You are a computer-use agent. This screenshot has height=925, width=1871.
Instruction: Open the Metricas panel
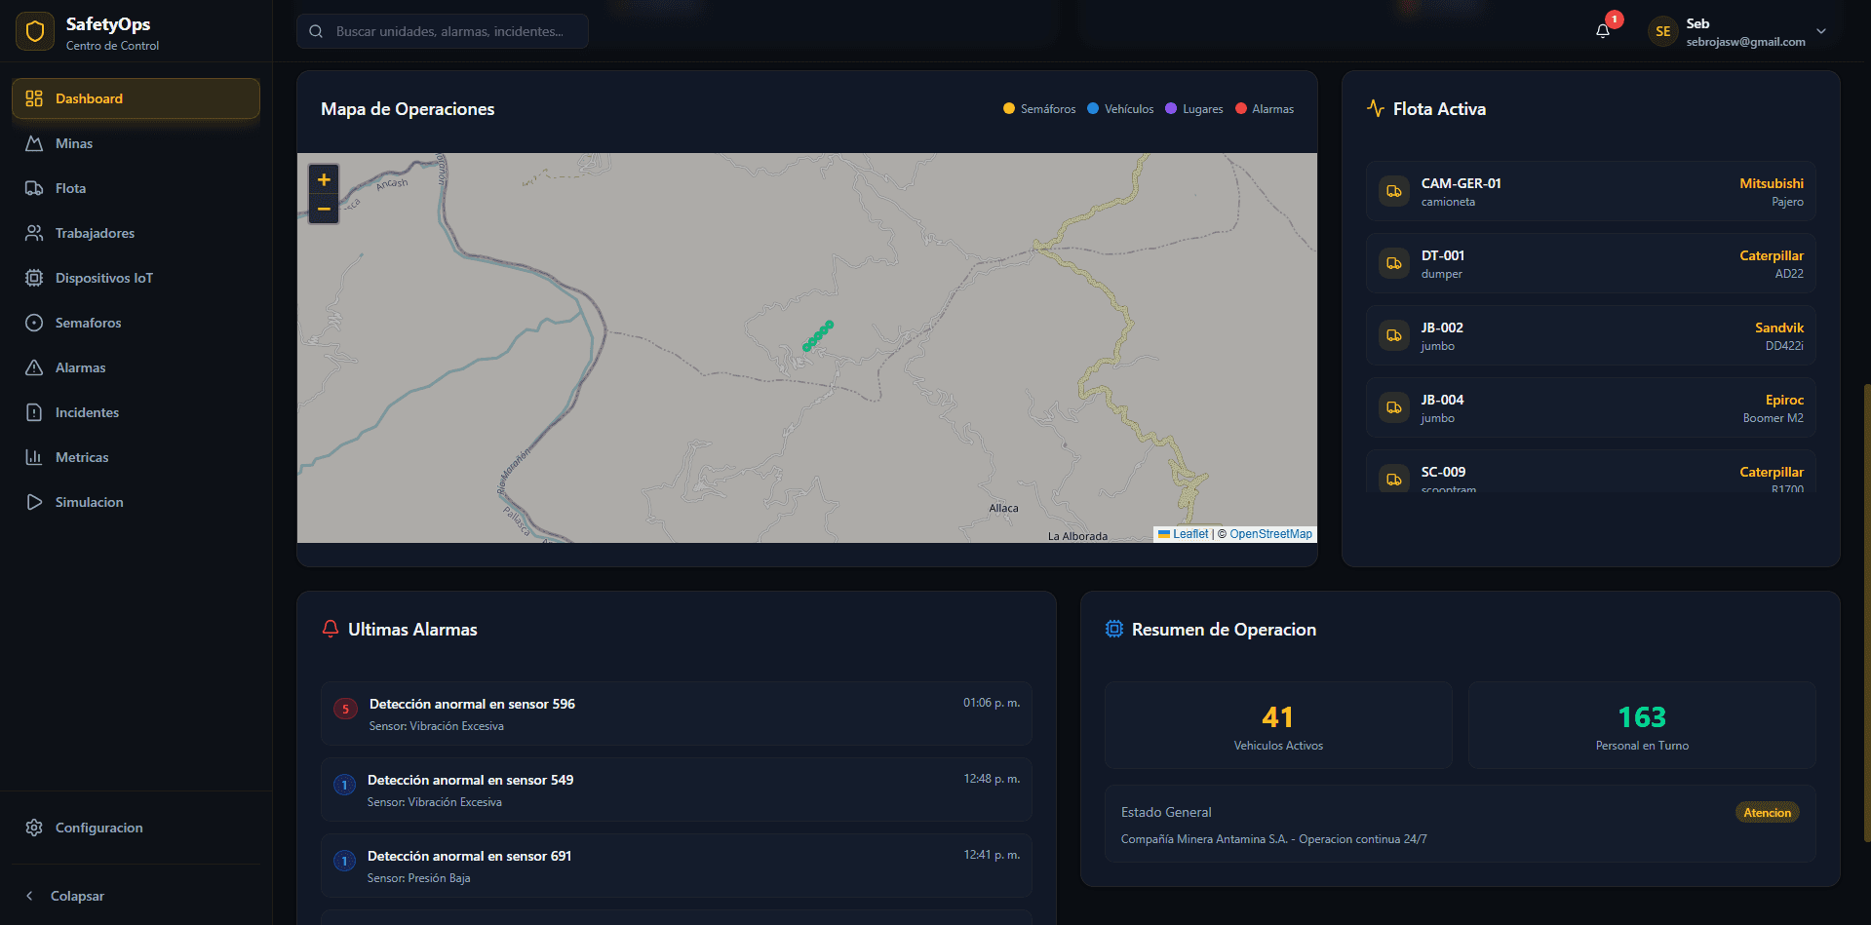click(82, 457)
